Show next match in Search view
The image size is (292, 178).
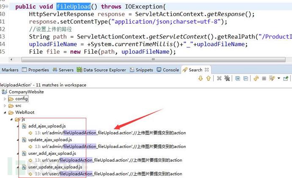(200, 78)
